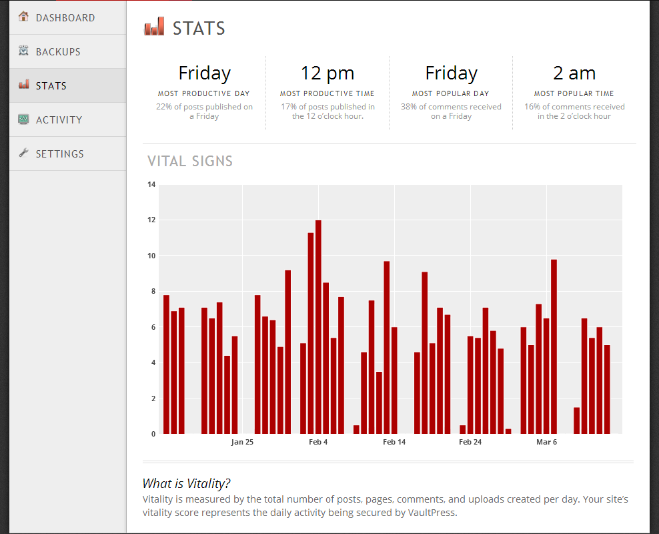The image size is (659, 534).
Task: Click the Feb 14 date label on the axis
Action: [x=394, y=442]
